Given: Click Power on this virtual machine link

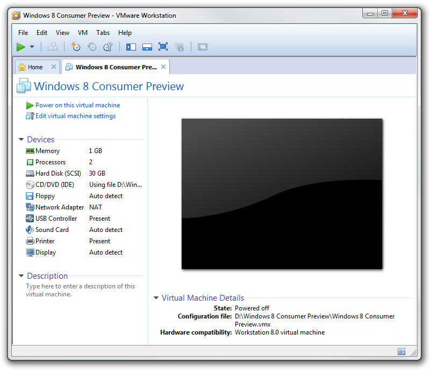Looking at the screenshot, I should pyautogui.click(x=78, y=105).
